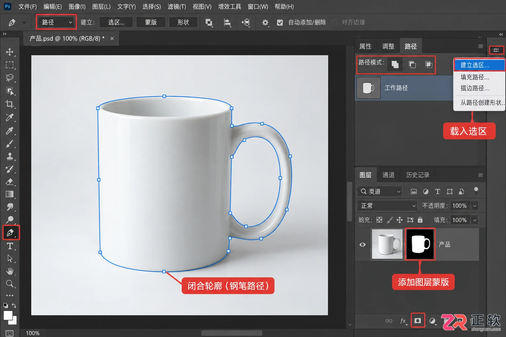Select the Rectangular Marquee tool
The image size is (506, 337).
click(x=9, y=65)
